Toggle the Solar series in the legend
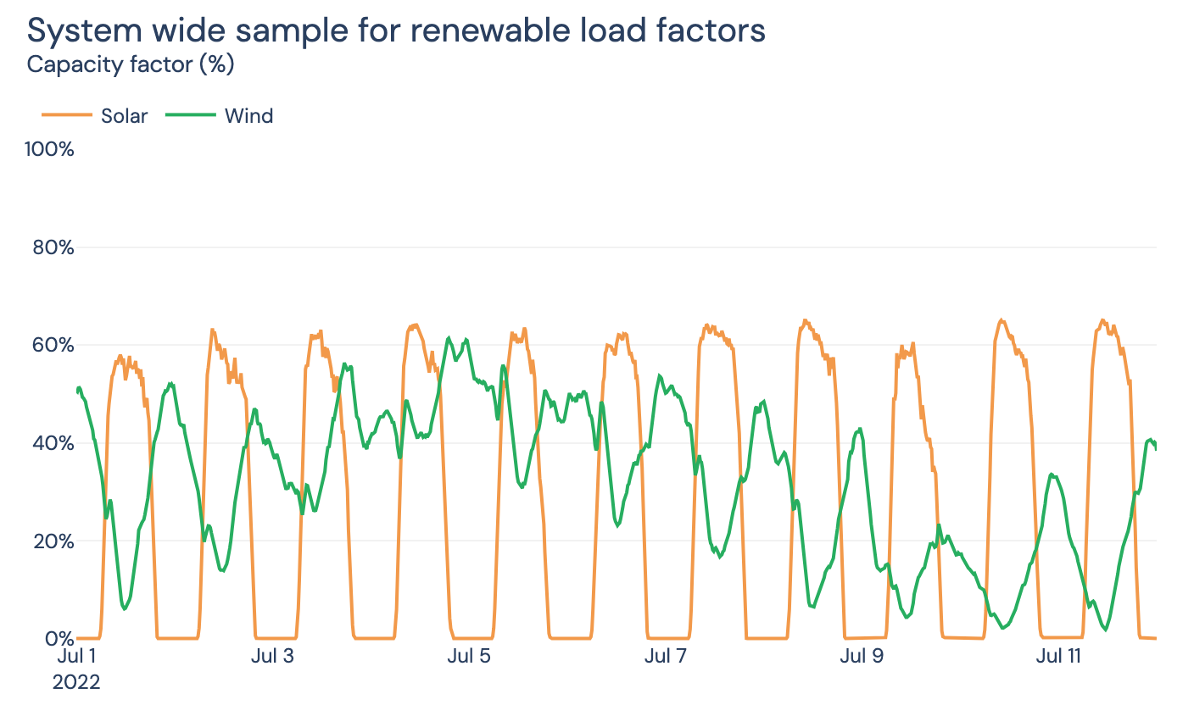Viewport: 1194px width, 705px height. click(x=124, y=116)
